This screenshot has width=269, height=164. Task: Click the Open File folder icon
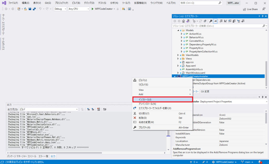(x=25, y=9)
